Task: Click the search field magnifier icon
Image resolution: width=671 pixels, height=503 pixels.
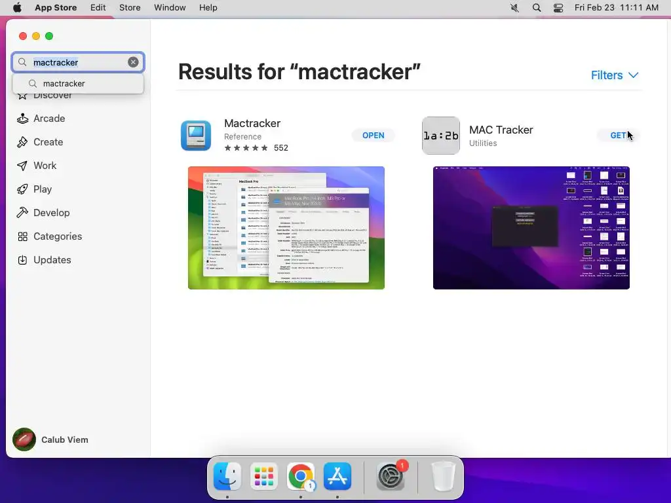Action: [22, 62]
